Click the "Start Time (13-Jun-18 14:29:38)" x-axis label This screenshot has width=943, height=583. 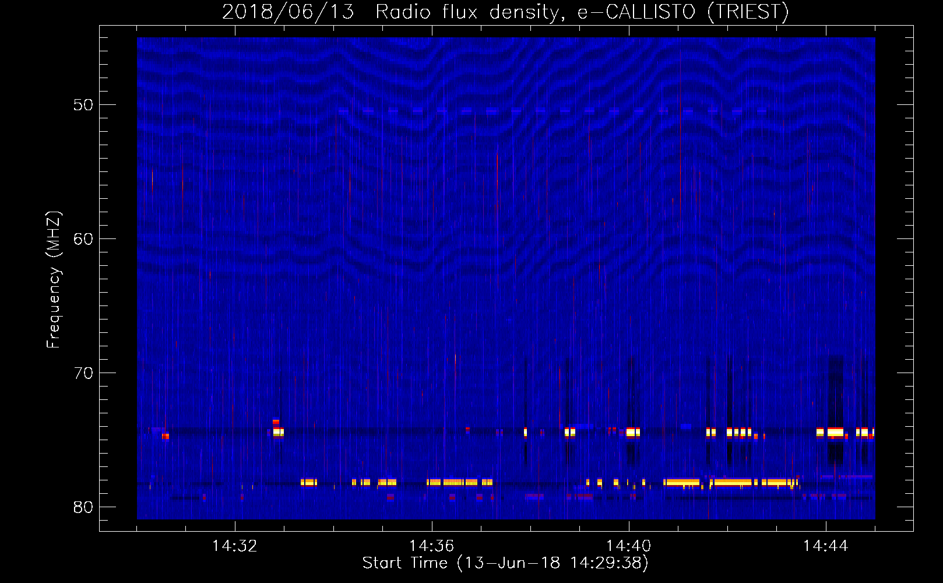[505, 563]
